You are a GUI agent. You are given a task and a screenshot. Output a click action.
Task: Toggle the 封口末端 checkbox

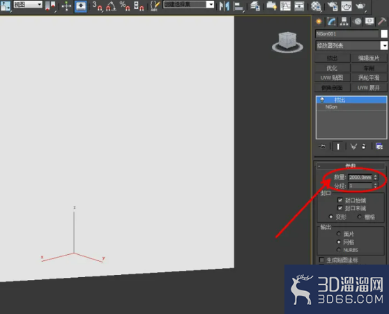[x=340, y=208]
